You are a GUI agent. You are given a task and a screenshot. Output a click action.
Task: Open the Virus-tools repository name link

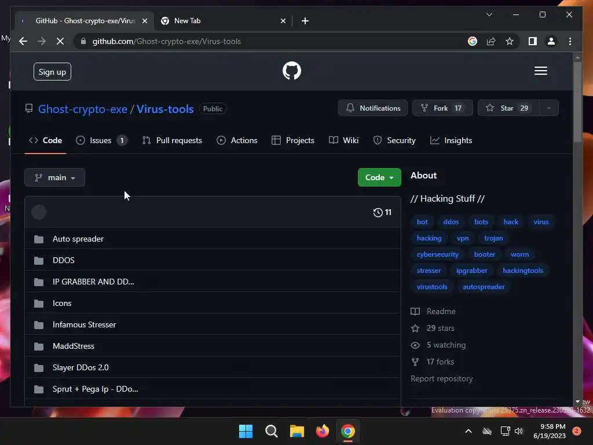165,109
